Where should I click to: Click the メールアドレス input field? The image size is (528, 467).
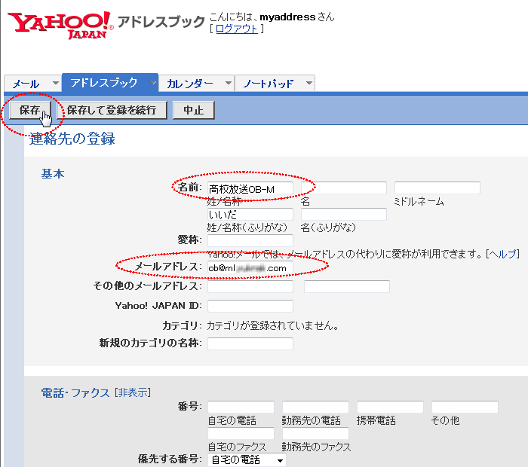pos(250,267)
